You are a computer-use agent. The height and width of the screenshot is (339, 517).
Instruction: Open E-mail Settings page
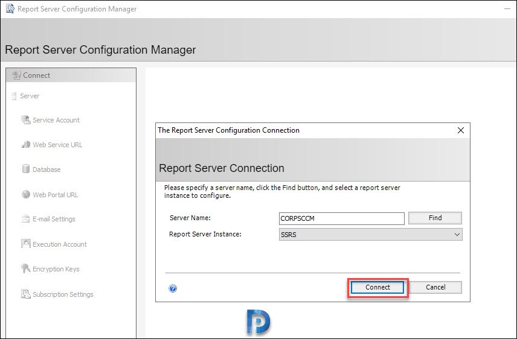click(54, 219)
